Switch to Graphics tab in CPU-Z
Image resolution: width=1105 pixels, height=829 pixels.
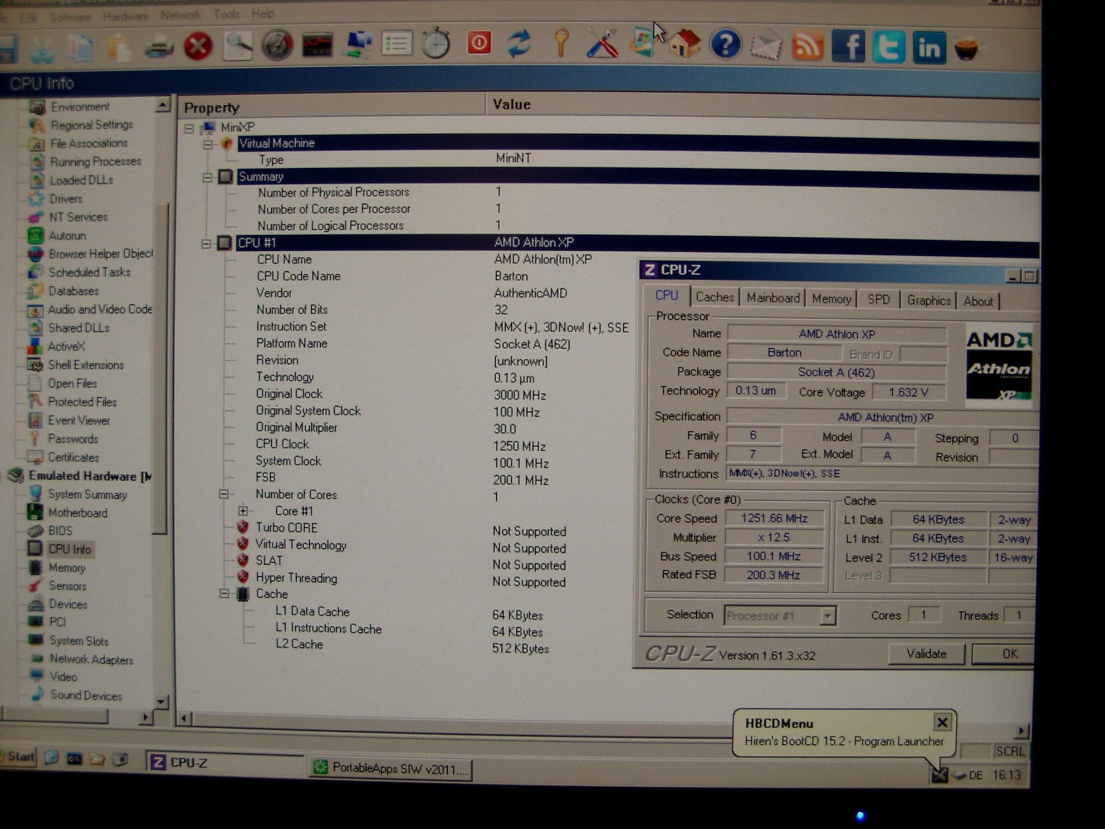[928, 300]
